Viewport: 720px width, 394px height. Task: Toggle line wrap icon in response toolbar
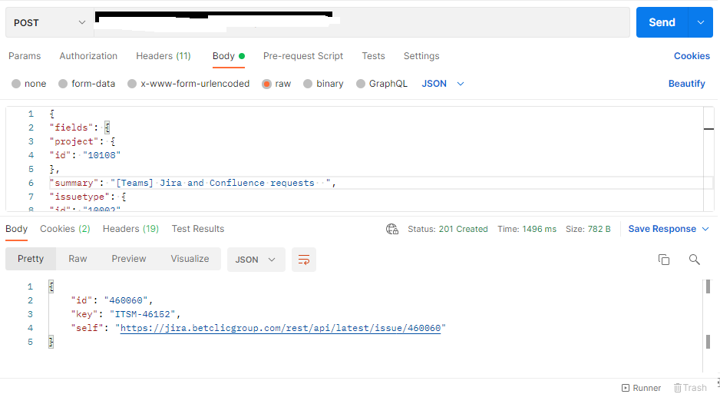tap(303, 260)
